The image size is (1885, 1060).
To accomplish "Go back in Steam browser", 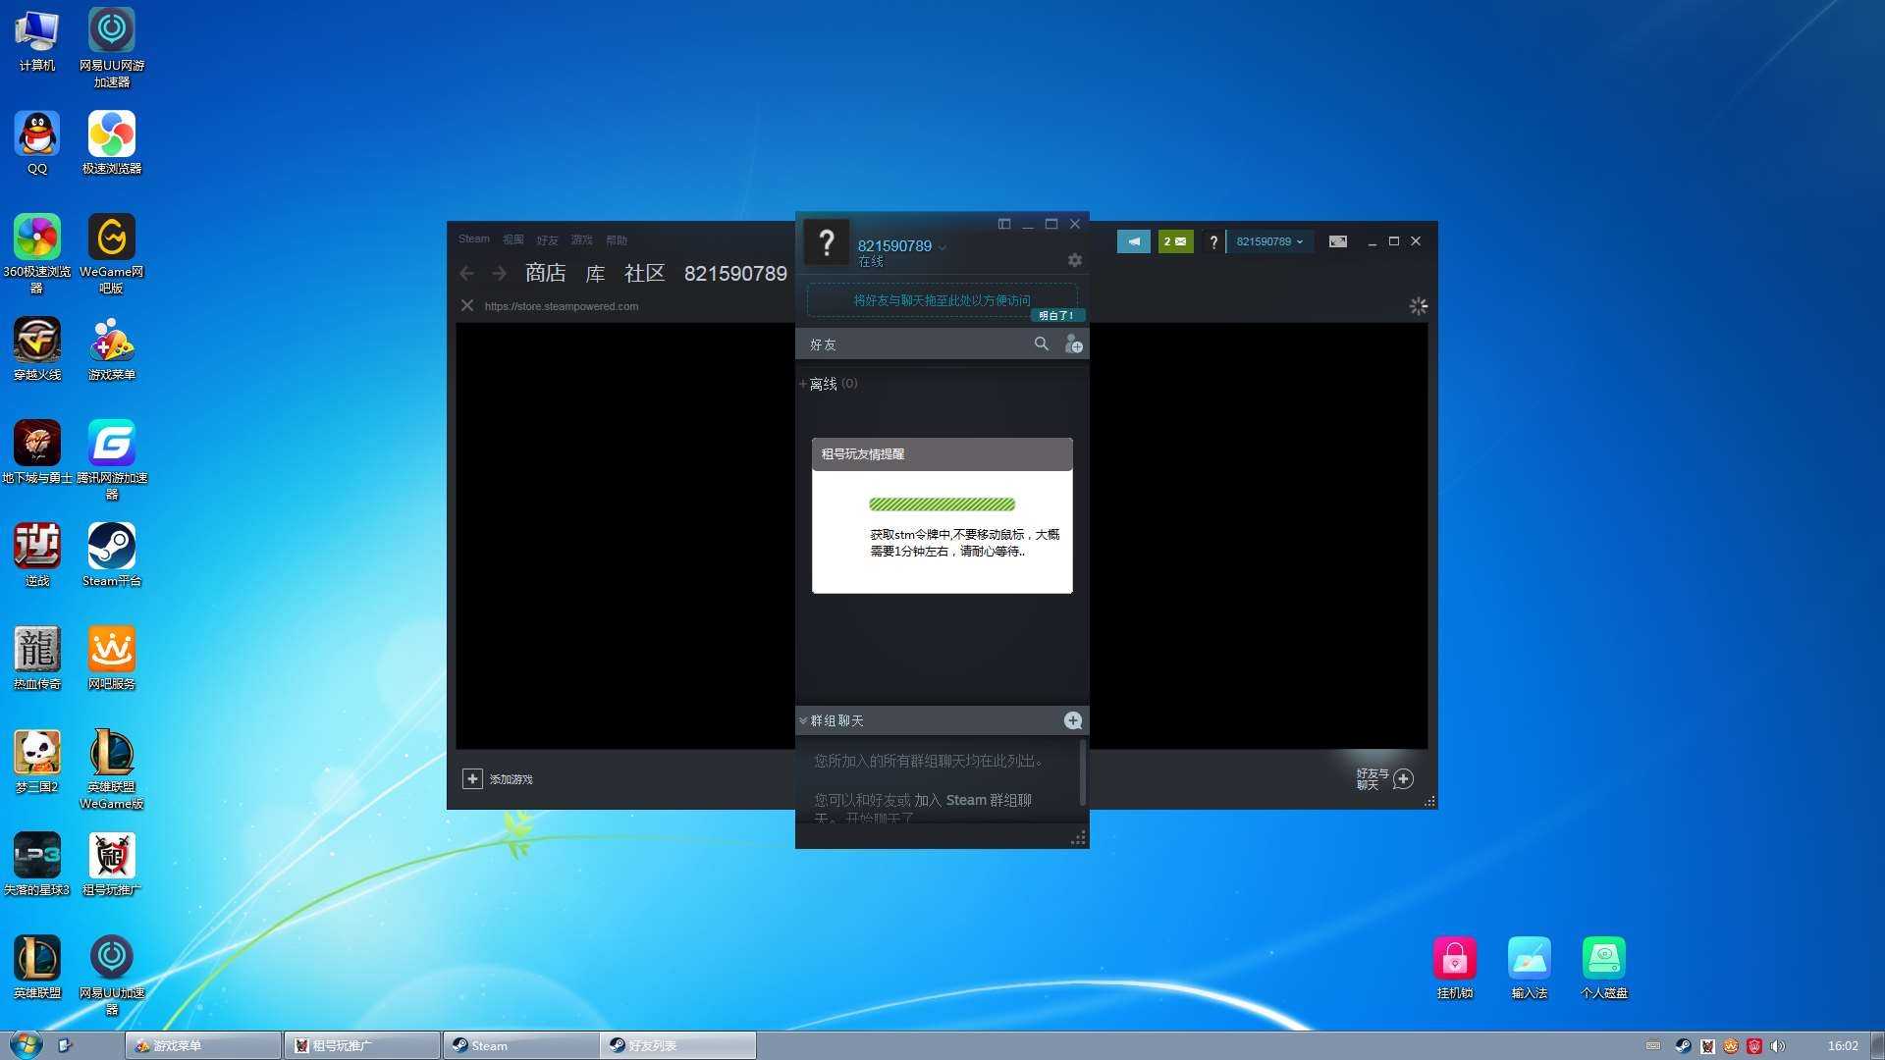I will click(467, 274).
